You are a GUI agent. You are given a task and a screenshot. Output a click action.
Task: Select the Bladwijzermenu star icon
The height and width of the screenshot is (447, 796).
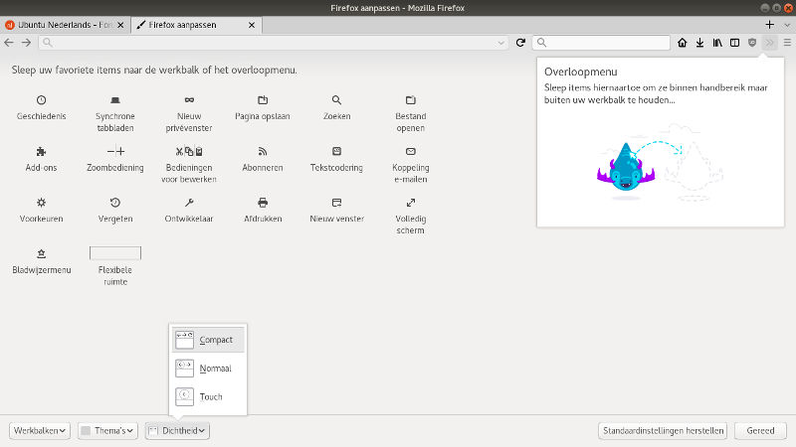pos(41,254)
